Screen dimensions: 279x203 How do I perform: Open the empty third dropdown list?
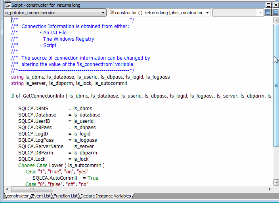click(260, 13)
